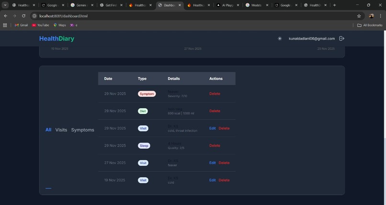Screen dimensions: 386x205
Task: Open a new browser tab with plus
Action: [x=334, y=5]
